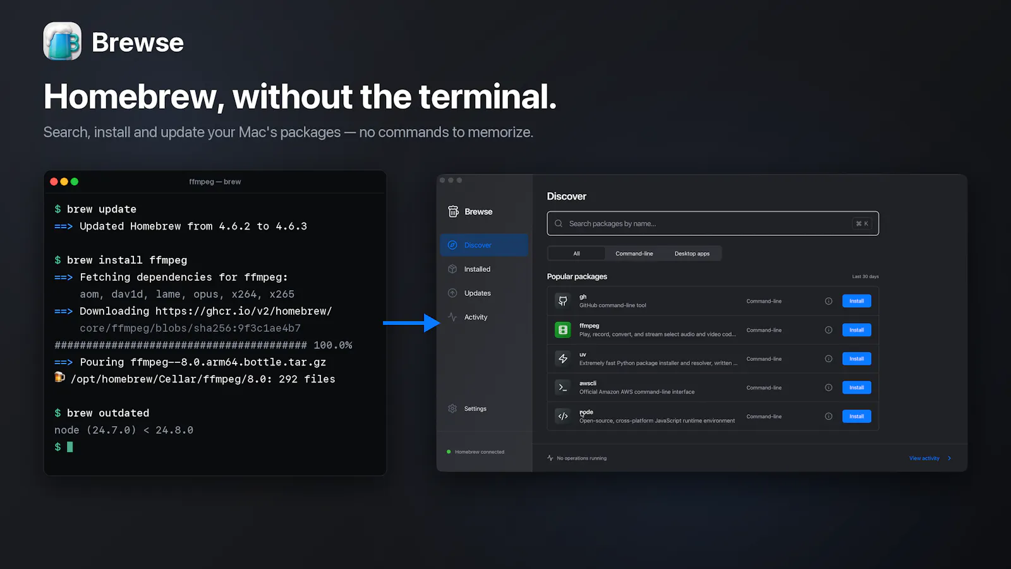Open Settings from the sidebar
The image size is (1011, 569).
coord(484,408)
